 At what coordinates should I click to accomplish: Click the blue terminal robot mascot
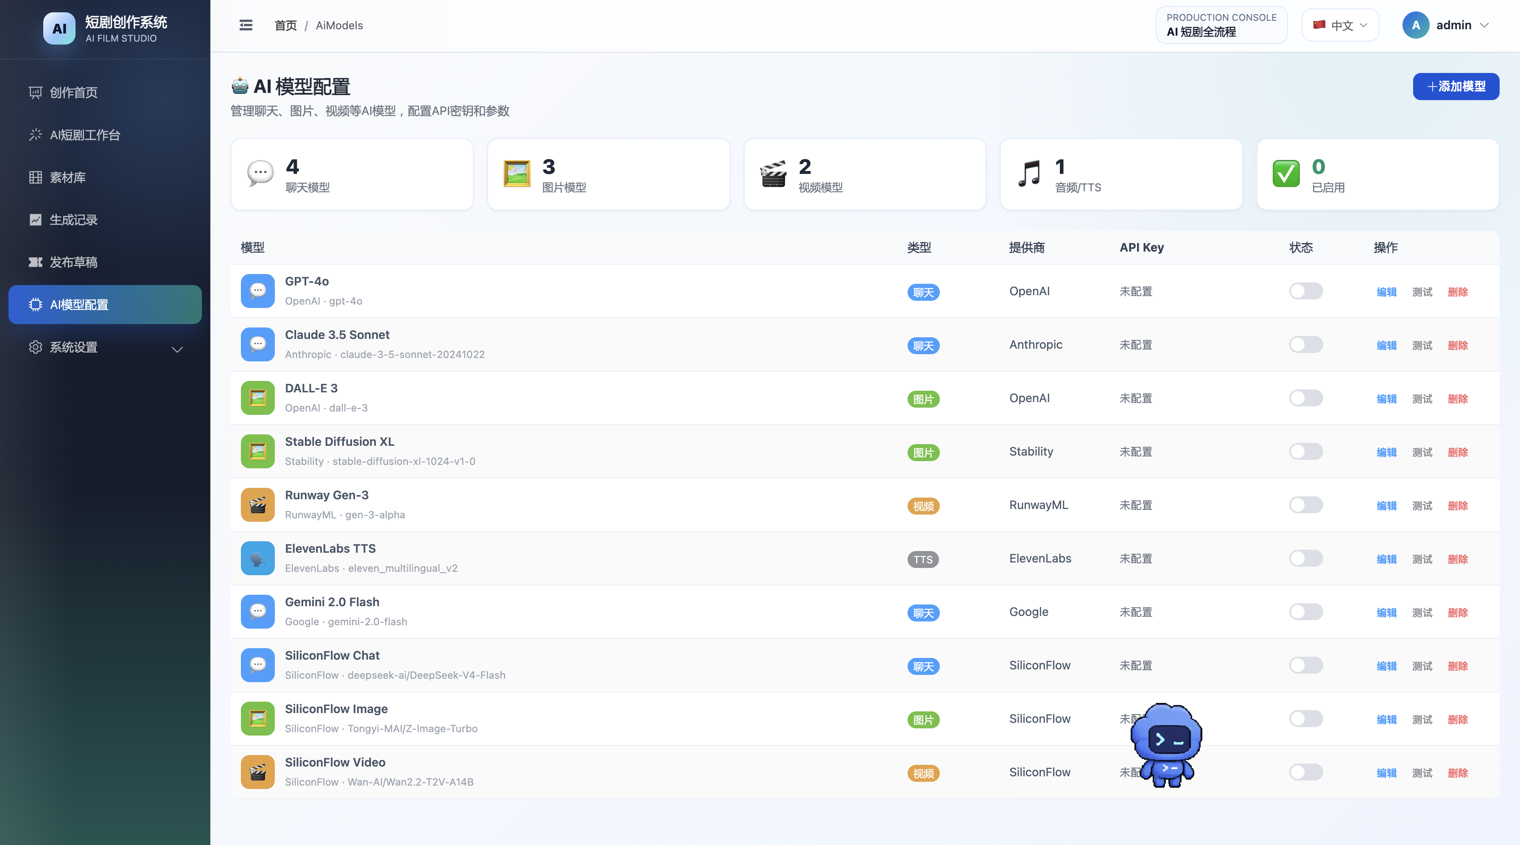click(1167, 745)
